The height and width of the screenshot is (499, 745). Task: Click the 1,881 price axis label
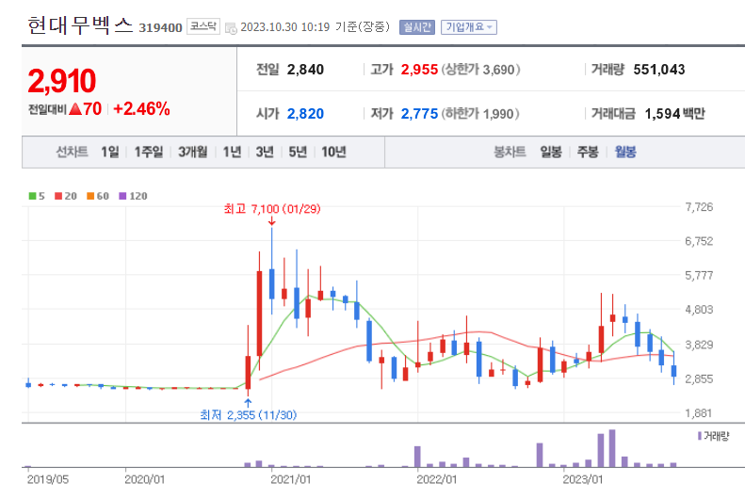[x=699, y=413]
